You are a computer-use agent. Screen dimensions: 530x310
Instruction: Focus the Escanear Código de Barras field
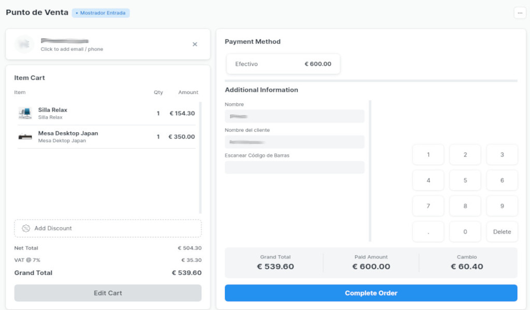[x=295, y=167]
